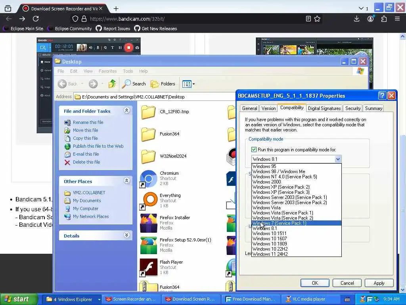Uncheck Run this program in compatibility mode
Screen dimensions: 406x305
point(254,150)
